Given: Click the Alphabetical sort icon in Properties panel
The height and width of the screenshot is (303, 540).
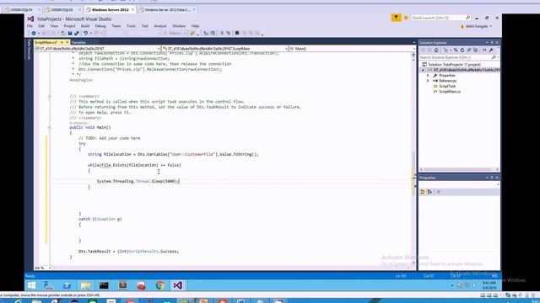Looking at the screenshot, I should pyautogui.click(x=429, y=192).
